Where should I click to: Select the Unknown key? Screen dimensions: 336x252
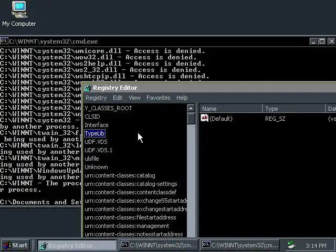click(x=96, y=167)
